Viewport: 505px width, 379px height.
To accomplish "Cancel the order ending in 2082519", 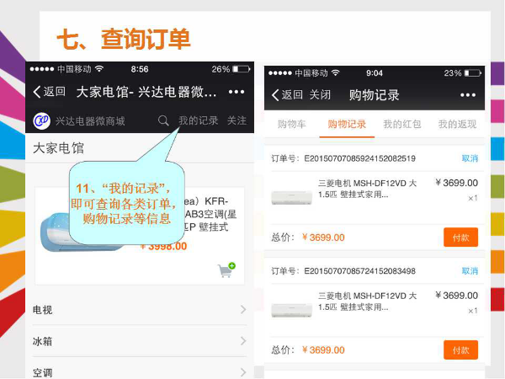I will (x=470, y=158).
